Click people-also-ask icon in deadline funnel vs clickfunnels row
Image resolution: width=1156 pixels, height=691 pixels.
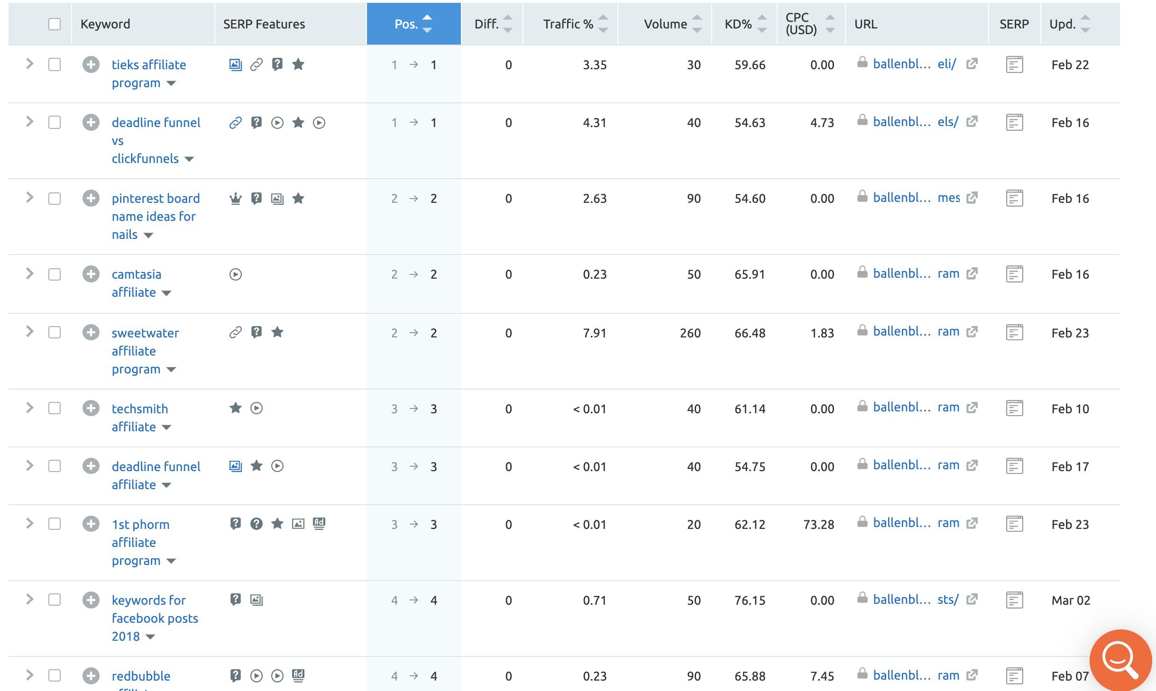[x=257, y=123]
